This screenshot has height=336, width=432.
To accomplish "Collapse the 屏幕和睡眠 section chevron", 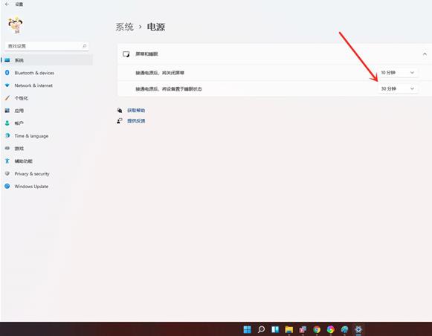I will [x=425, y=54].
